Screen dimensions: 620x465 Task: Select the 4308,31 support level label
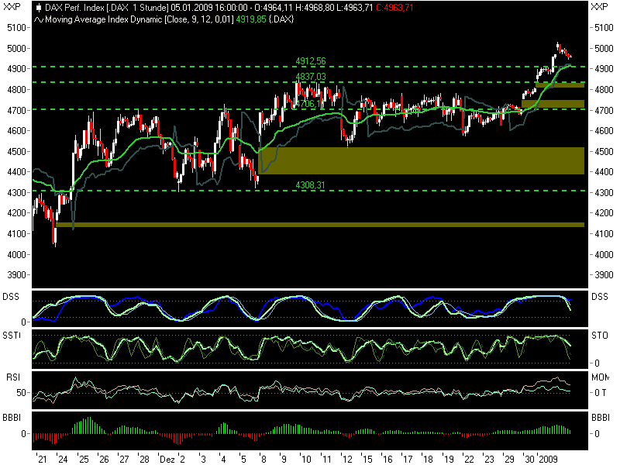point(310,184)
